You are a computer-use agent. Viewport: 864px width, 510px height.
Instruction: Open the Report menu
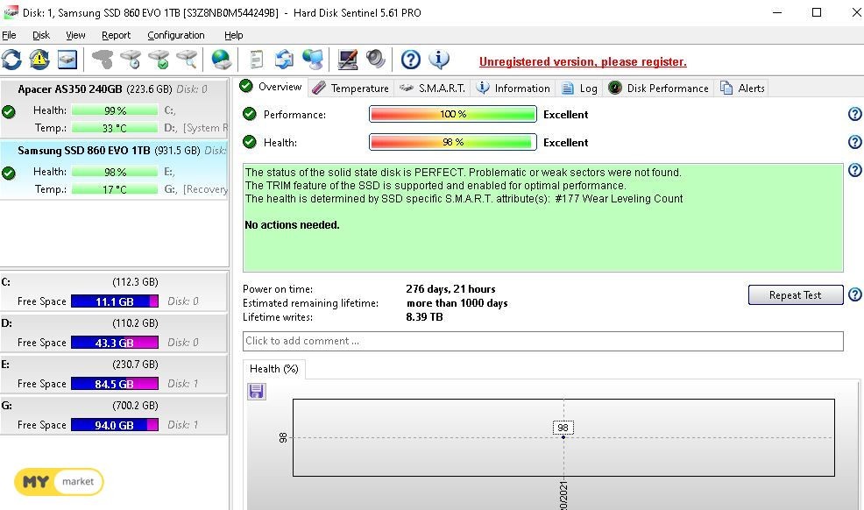[116, 35]
